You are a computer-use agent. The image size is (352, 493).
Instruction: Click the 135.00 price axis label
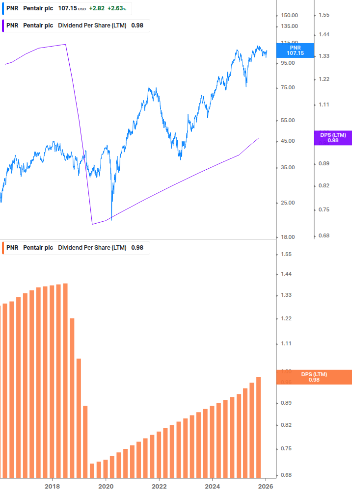click(289, 26)
